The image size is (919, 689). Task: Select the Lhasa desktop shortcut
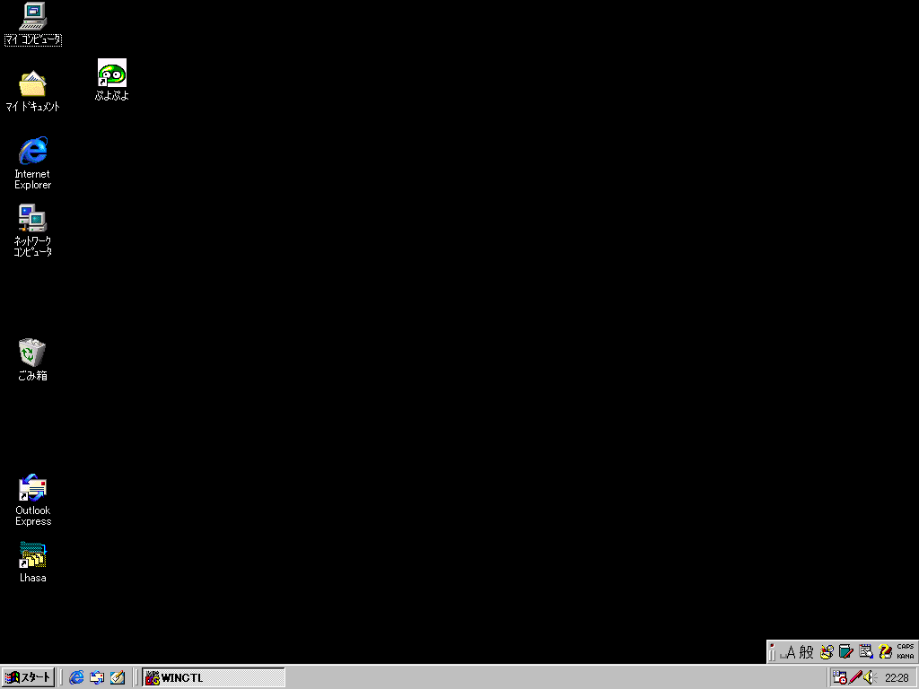pyautogui.click(x=33, y=562)
